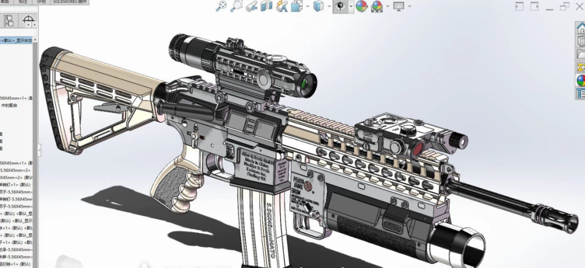Expand the Display Style dropdown arrow
The height and width of the screenshot is (268, 585).
(x=329, y=6)
